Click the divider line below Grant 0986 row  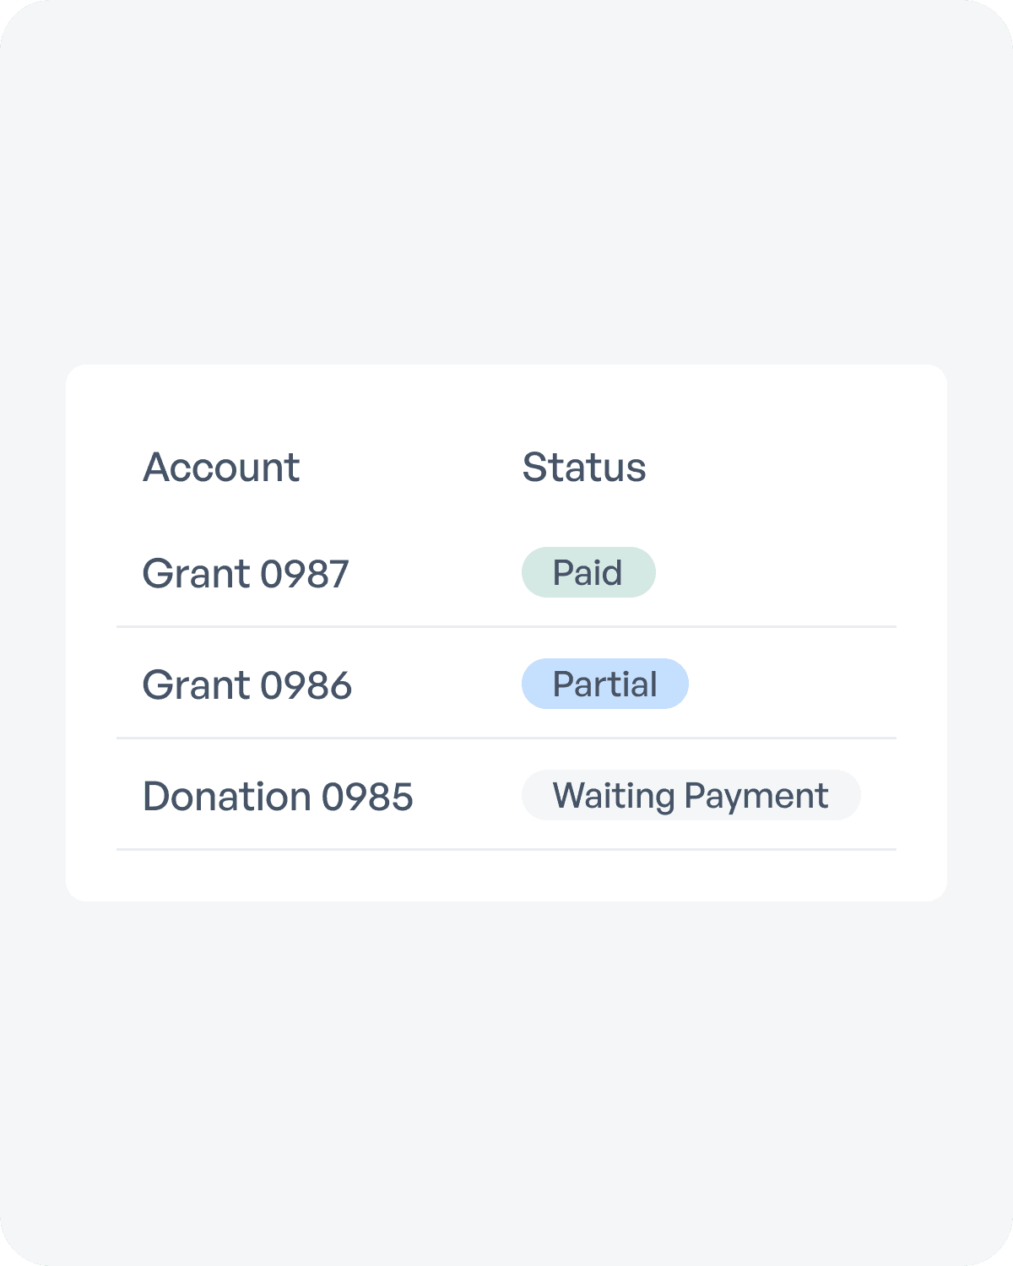(x=506, y=738)
